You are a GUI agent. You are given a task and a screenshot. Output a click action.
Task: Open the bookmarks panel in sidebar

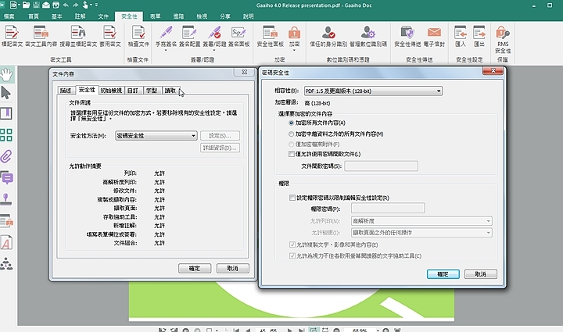tap(6, 113)
